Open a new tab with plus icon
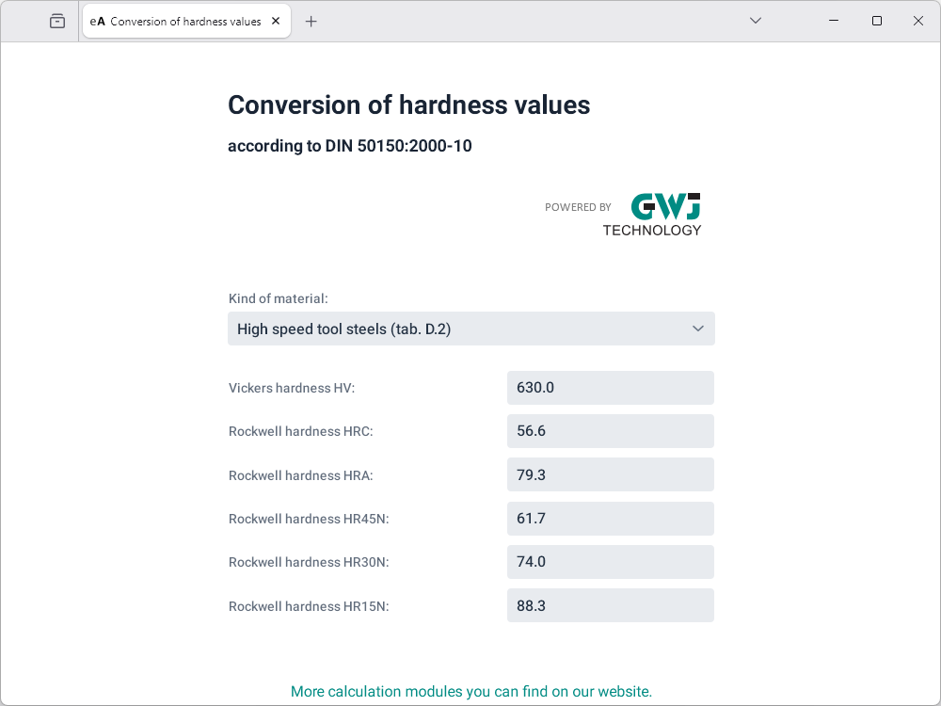This screenshot has width=941, height=706. pyautogui.click(x=311, y=21)
